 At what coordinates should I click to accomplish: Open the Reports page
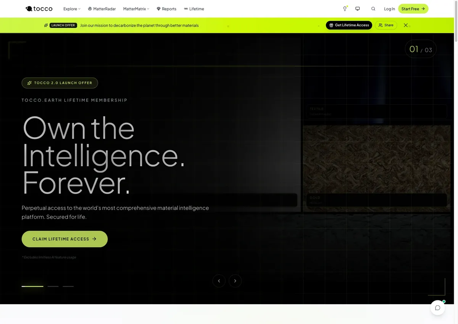coord(166,9)
